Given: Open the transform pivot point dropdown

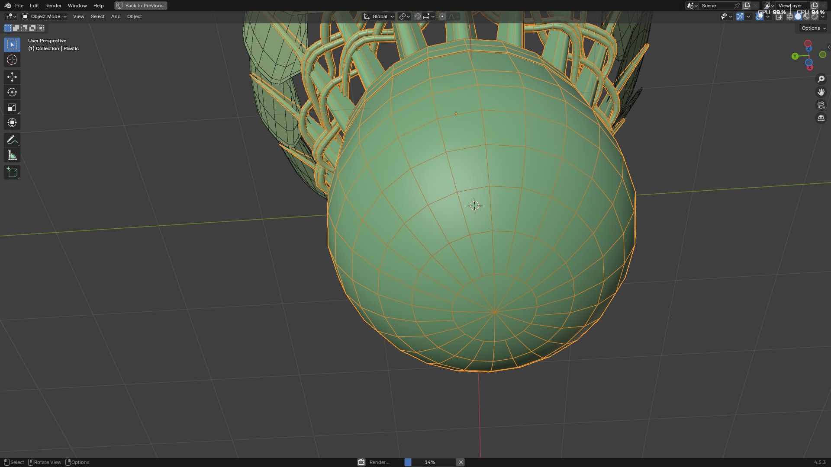Looking at the screenshot, I should click(x=404, y=16).
